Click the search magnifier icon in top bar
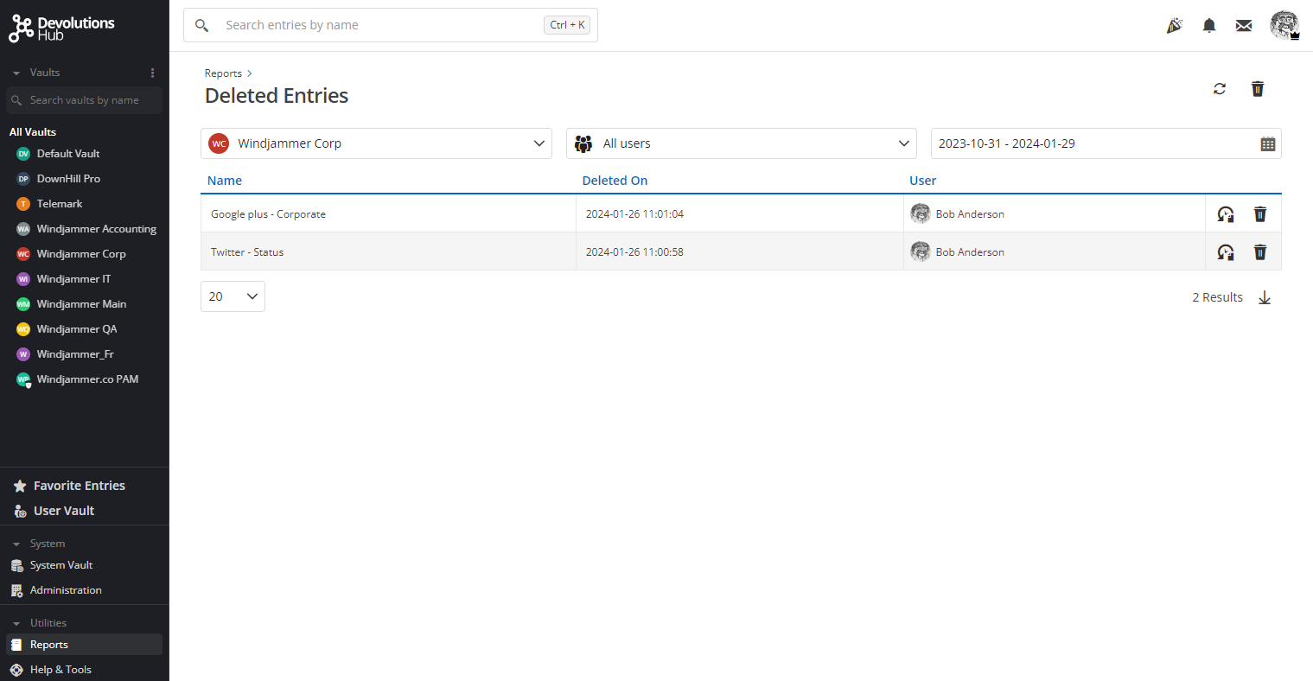The width and height of the screenshot is (1313, 681). click(201, 25)
